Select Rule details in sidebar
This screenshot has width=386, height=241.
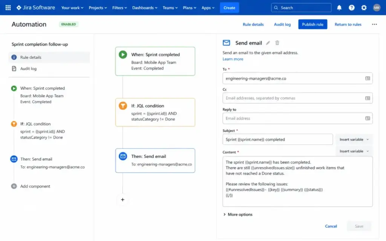[49, 57]
